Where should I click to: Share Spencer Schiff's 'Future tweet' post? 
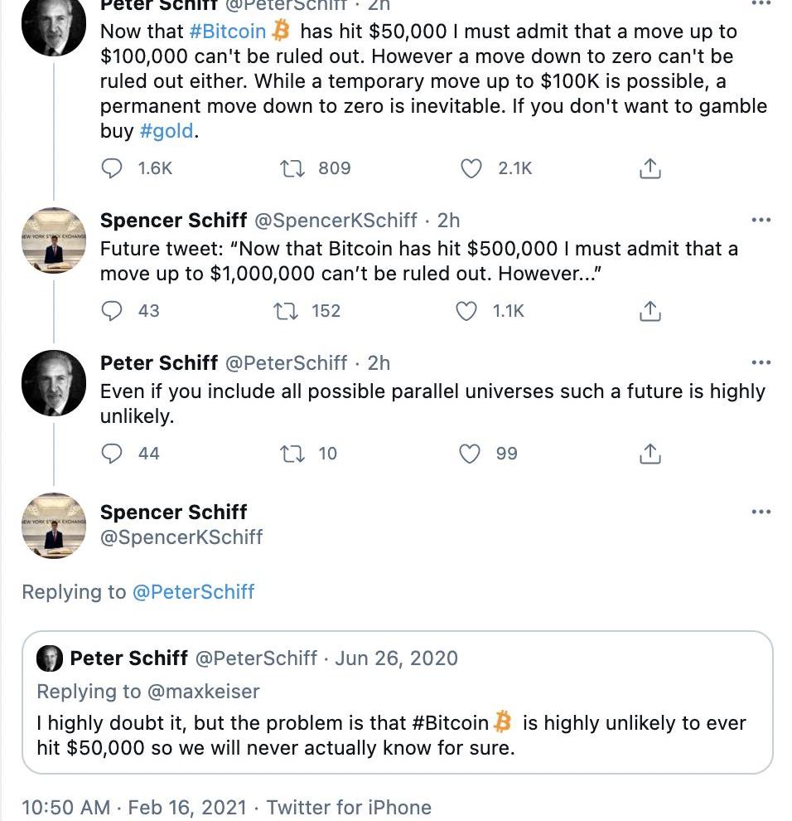tap(650, 311)
